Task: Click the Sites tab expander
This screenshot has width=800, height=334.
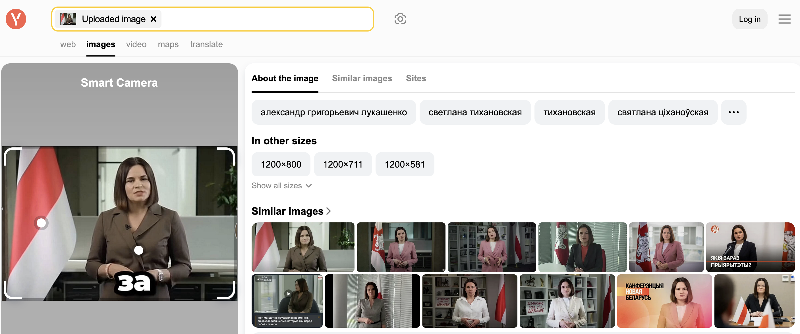Action: (x=416, y=78)
